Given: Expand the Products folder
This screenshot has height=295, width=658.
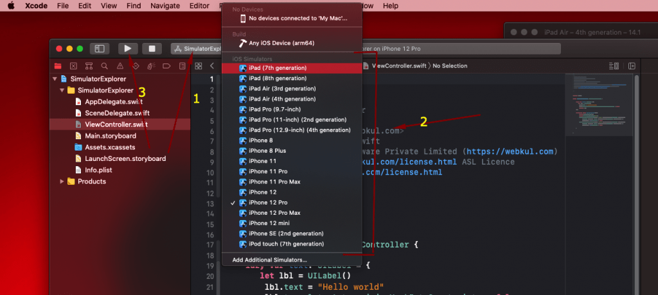Looking at the screenshot, I should (x=62, y=181).
